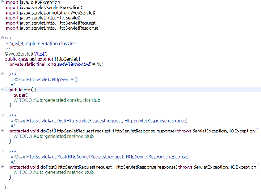Click the public class test declaration
This screenshot has height=192, width=261.
point(42,59)
